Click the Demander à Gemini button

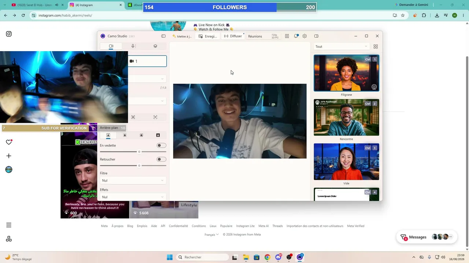pyautogui.click(x=411, y=5)
